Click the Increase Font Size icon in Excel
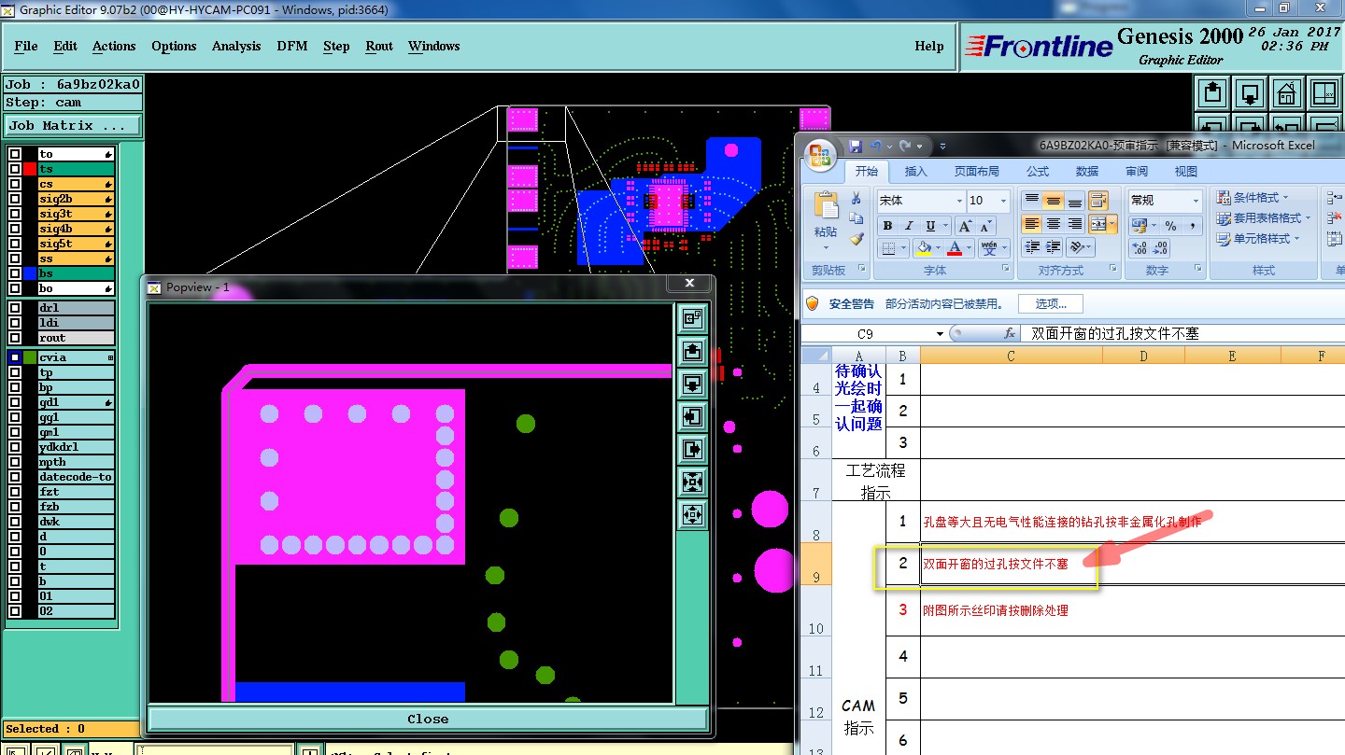1345x755 pixels. click(966, 226)
